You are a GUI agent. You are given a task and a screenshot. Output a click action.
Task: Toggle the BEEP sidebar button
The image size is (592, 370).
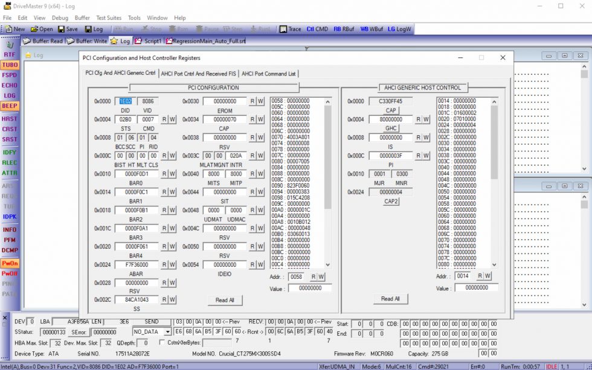pos(10,106)
